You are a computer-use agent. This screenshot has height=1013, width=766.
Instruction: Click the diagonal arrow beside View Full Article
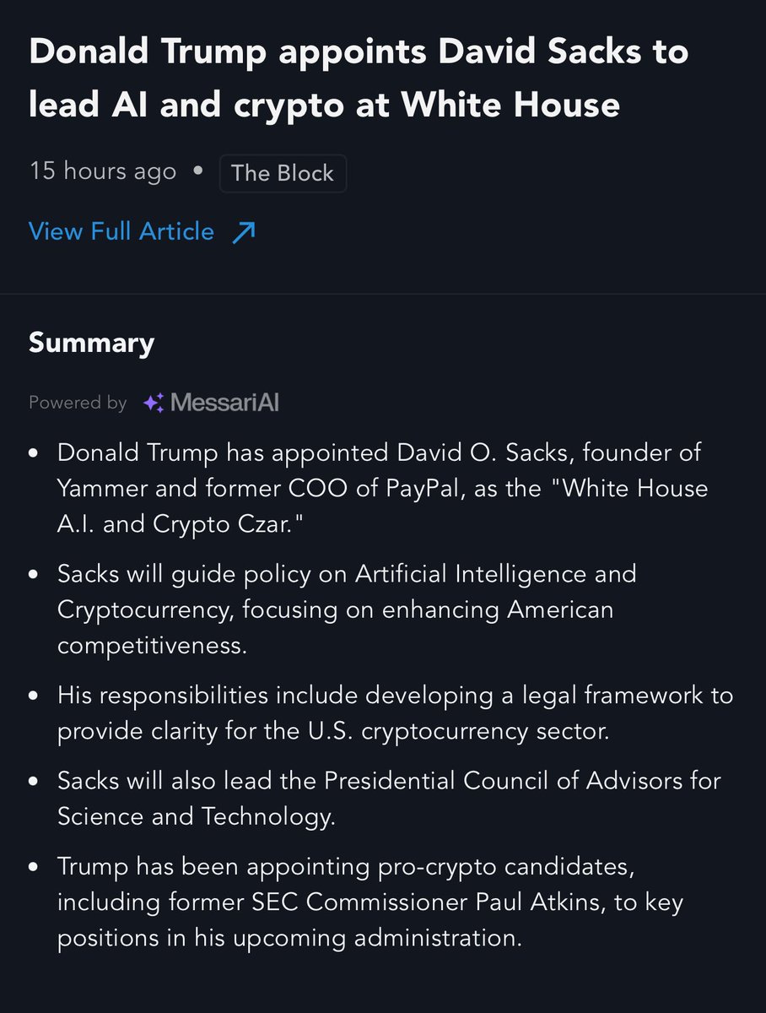pyautogui.click(x=243, y=232)
